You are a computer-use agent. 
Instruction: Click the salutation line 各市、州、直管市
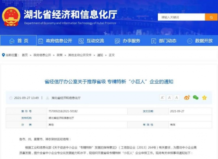point(45,139)
